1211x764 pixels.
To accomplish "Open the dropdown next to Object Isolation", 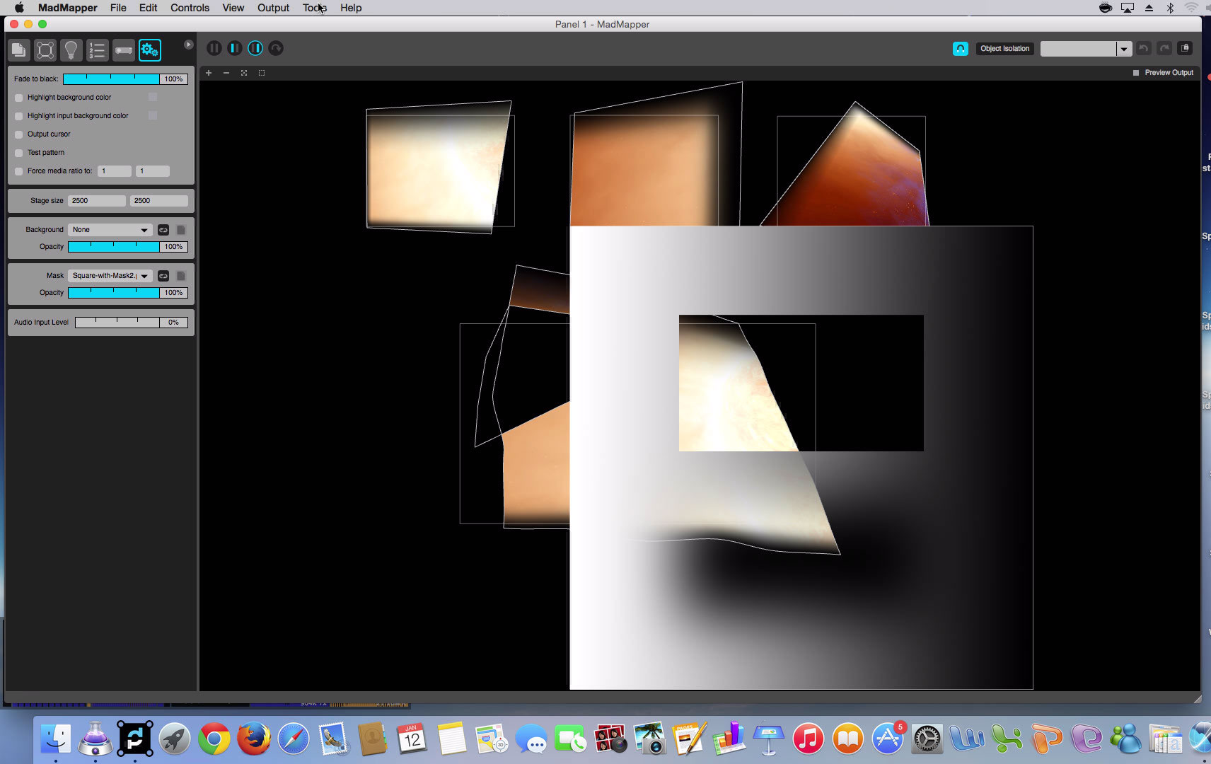I will click(x=1123, y=49).
